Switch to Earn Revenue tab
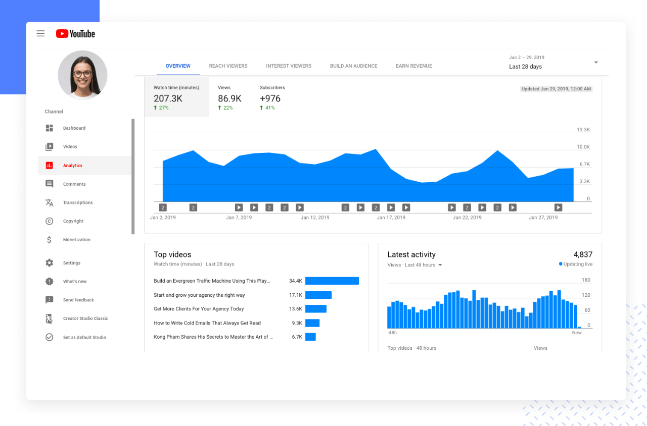 (414, 66)
